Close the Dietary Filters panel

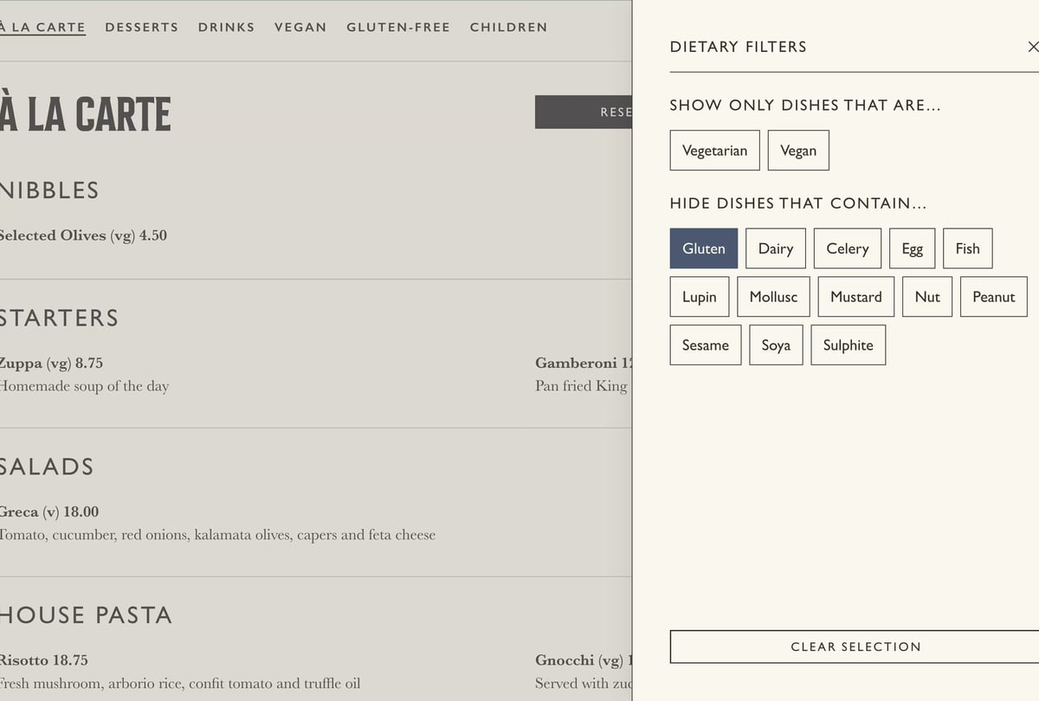1031,47
